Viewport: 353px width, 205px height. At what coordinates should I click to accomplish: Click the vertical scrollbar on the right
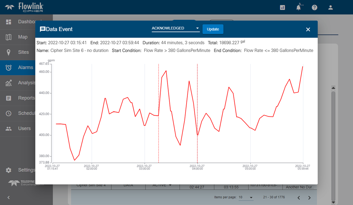coord(333,145)
